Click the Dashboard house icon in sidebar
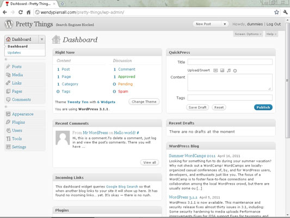This screenshot has height=218, width=290. (x=8, y=39)
